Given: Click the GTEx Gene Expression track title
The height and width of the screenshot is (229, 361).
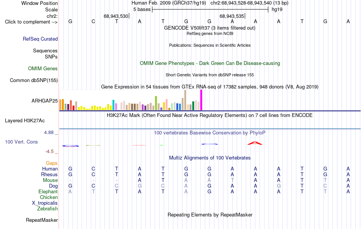Looking at the screenshot, I should (210, 87).
